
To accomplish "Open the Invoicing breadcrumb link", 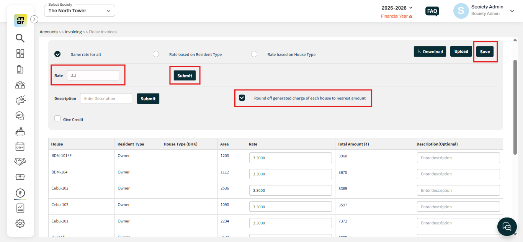I will click(x=73, y=31).
